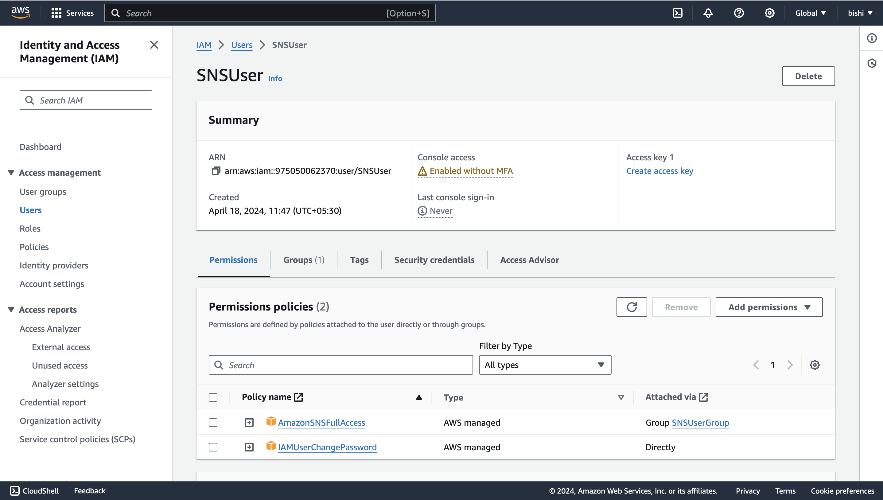This screenshot has height=500, width=883.
Task: Check the IAMUserChangePassword policy checkbox
Action: point(213,447)
